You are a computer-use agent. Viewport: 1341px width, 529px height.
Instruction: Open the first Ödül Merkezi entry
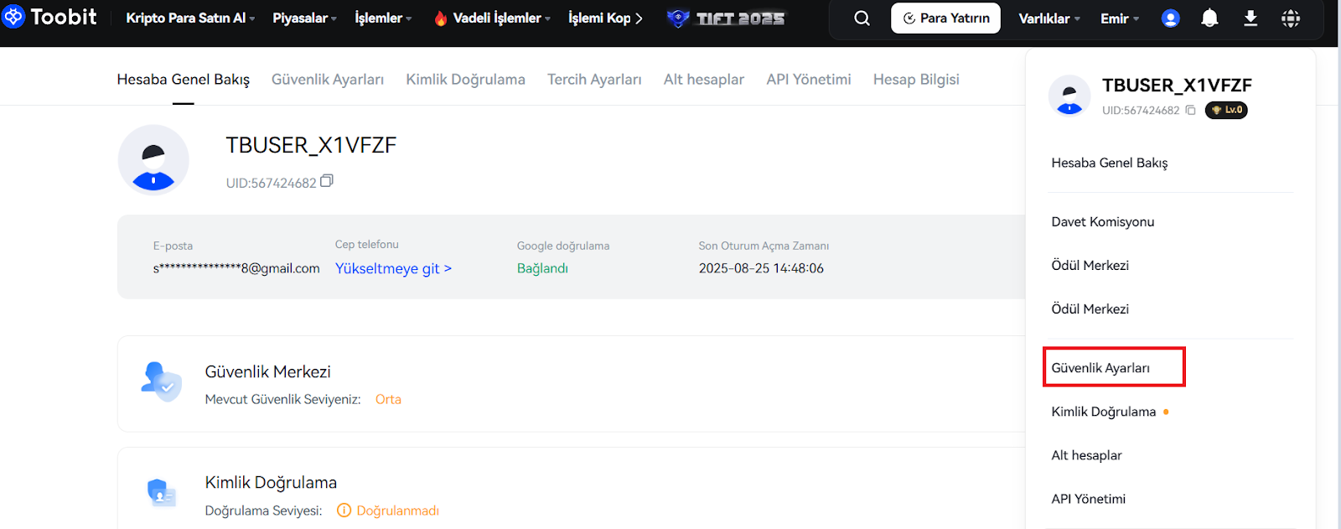pos(1090,265)
